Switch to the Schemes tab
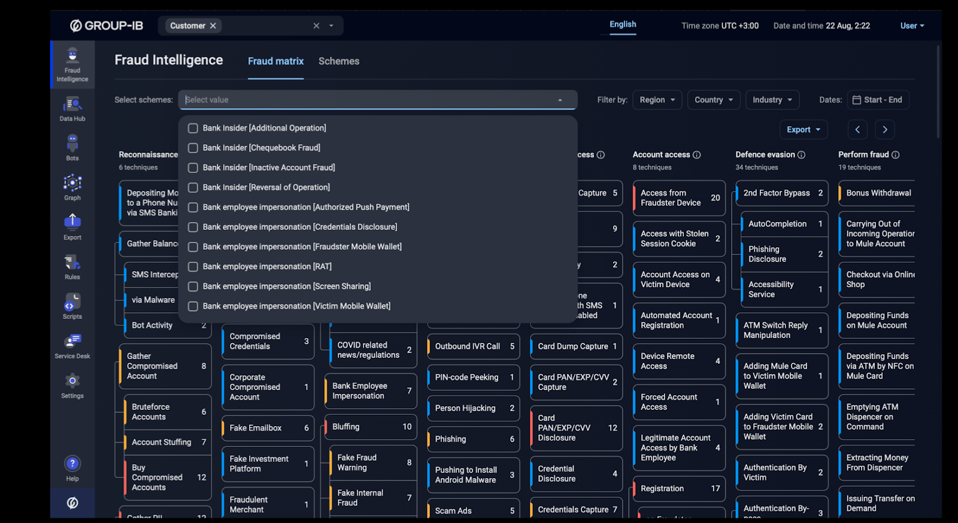958x523 pixels. 339,61
